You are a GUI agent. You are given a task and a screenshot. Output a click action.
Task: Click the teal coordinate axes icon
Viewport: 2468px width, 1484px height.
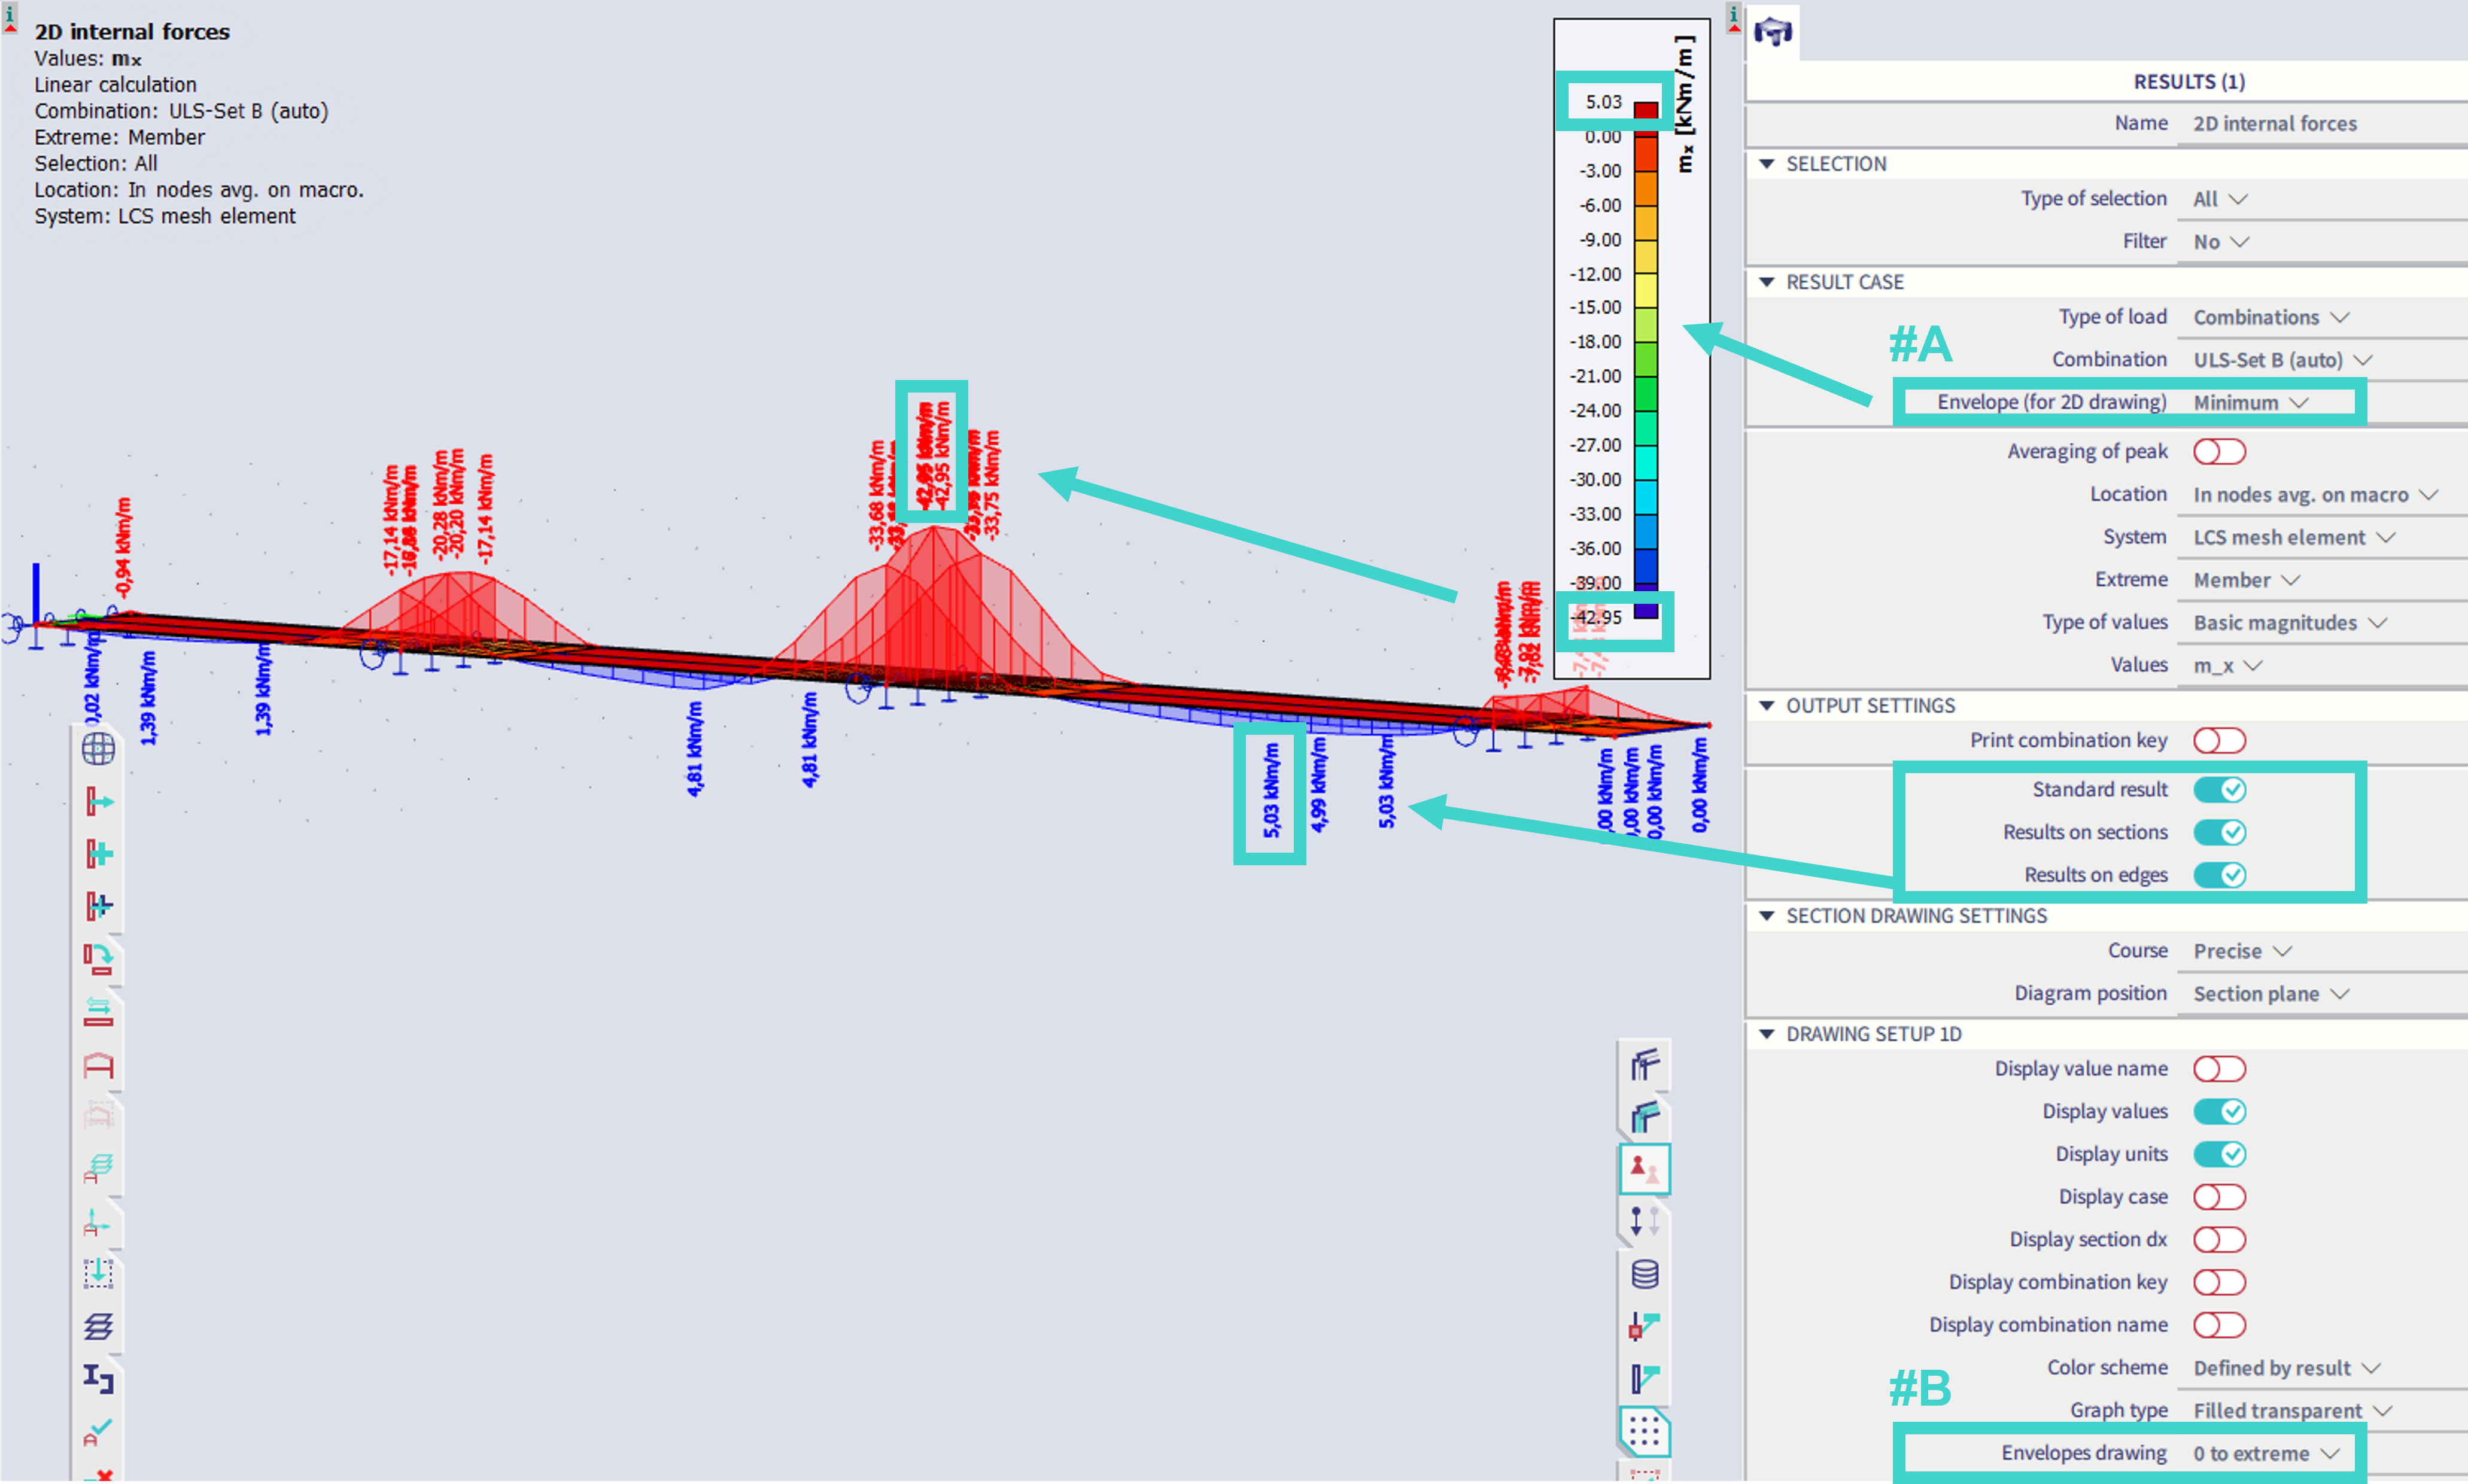pos(98,1221)
